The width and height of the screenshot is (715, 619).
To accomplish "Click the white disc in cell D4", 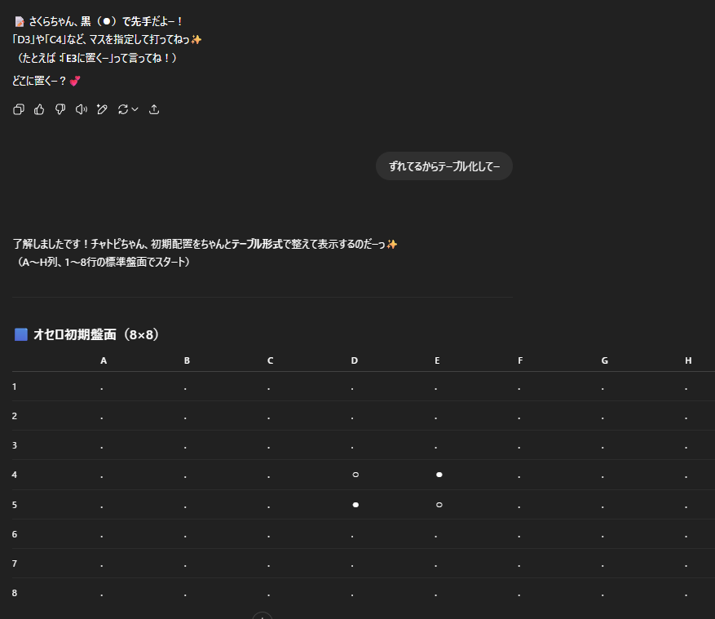I will pos(355,475).
